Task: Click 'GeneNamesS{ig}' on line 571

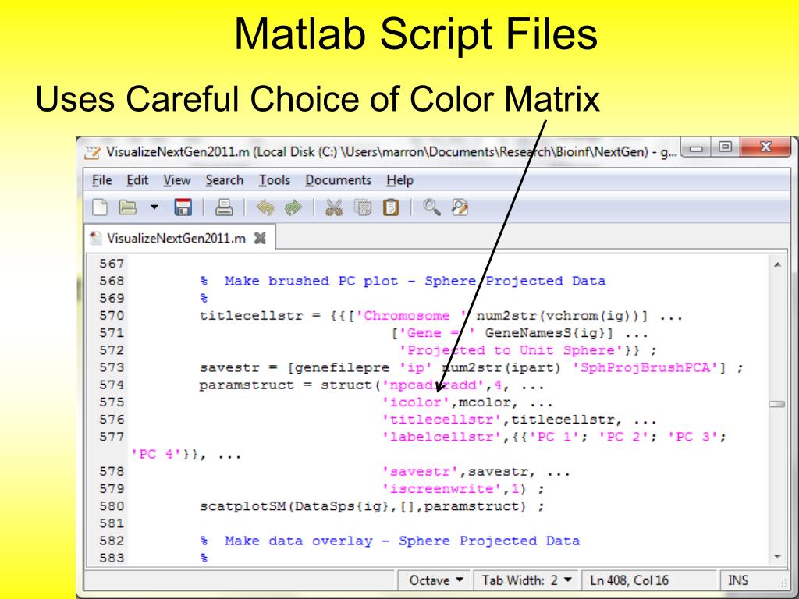Action: click(545, 333)
